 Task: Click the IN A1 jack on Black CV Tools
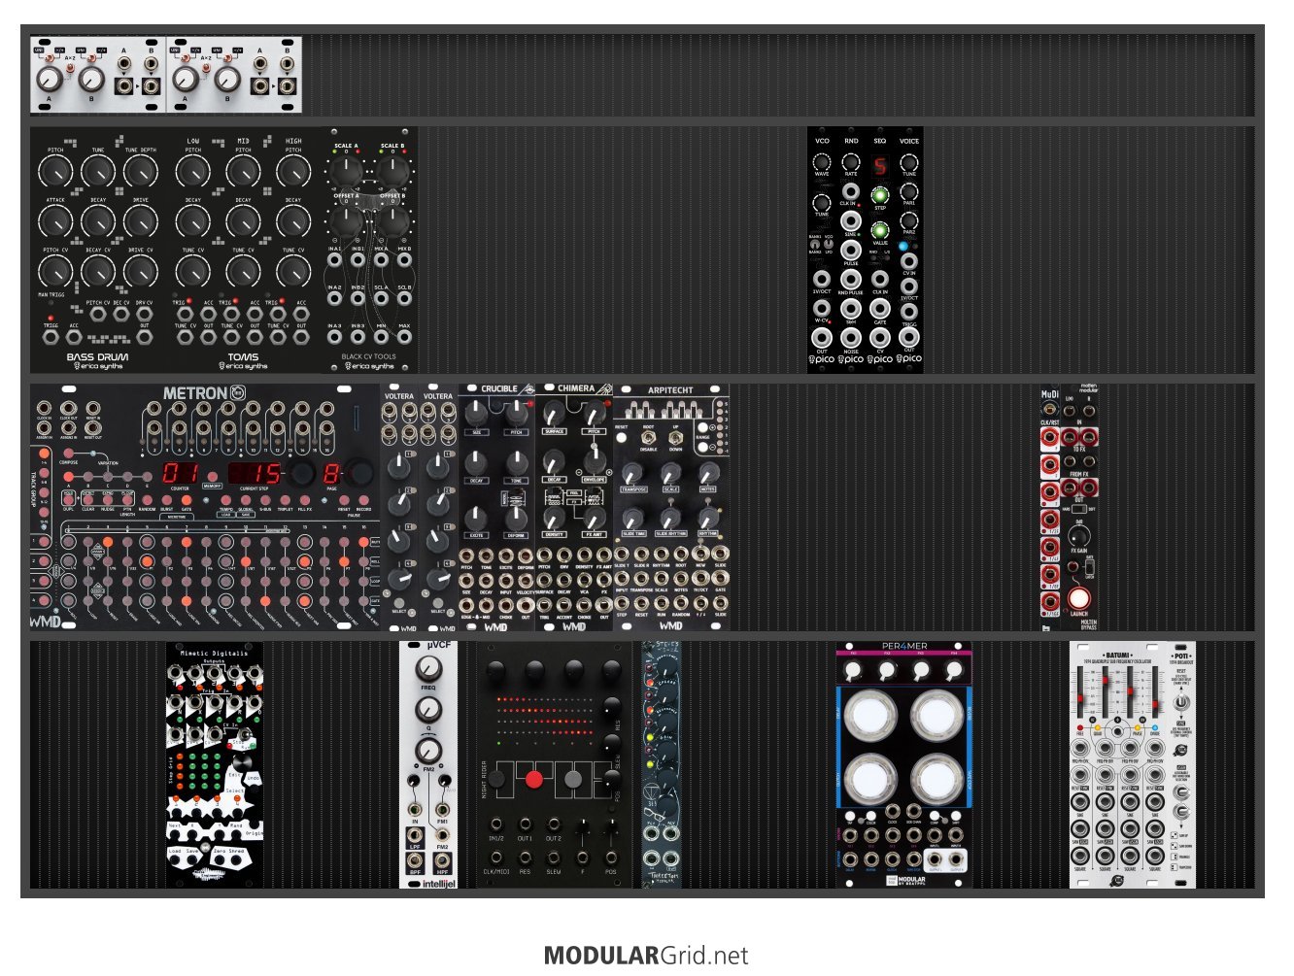pyautogui.click(x=334, y=259)
